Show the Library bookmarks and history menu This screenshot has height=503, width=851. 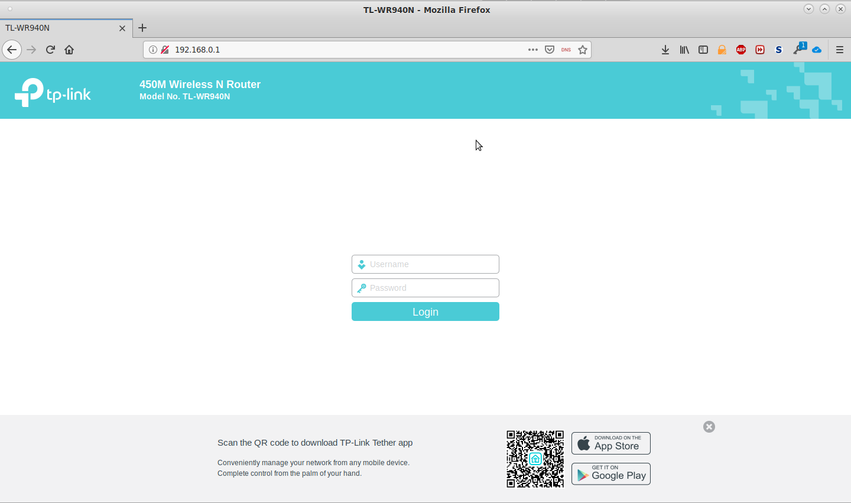coord(684,50)
